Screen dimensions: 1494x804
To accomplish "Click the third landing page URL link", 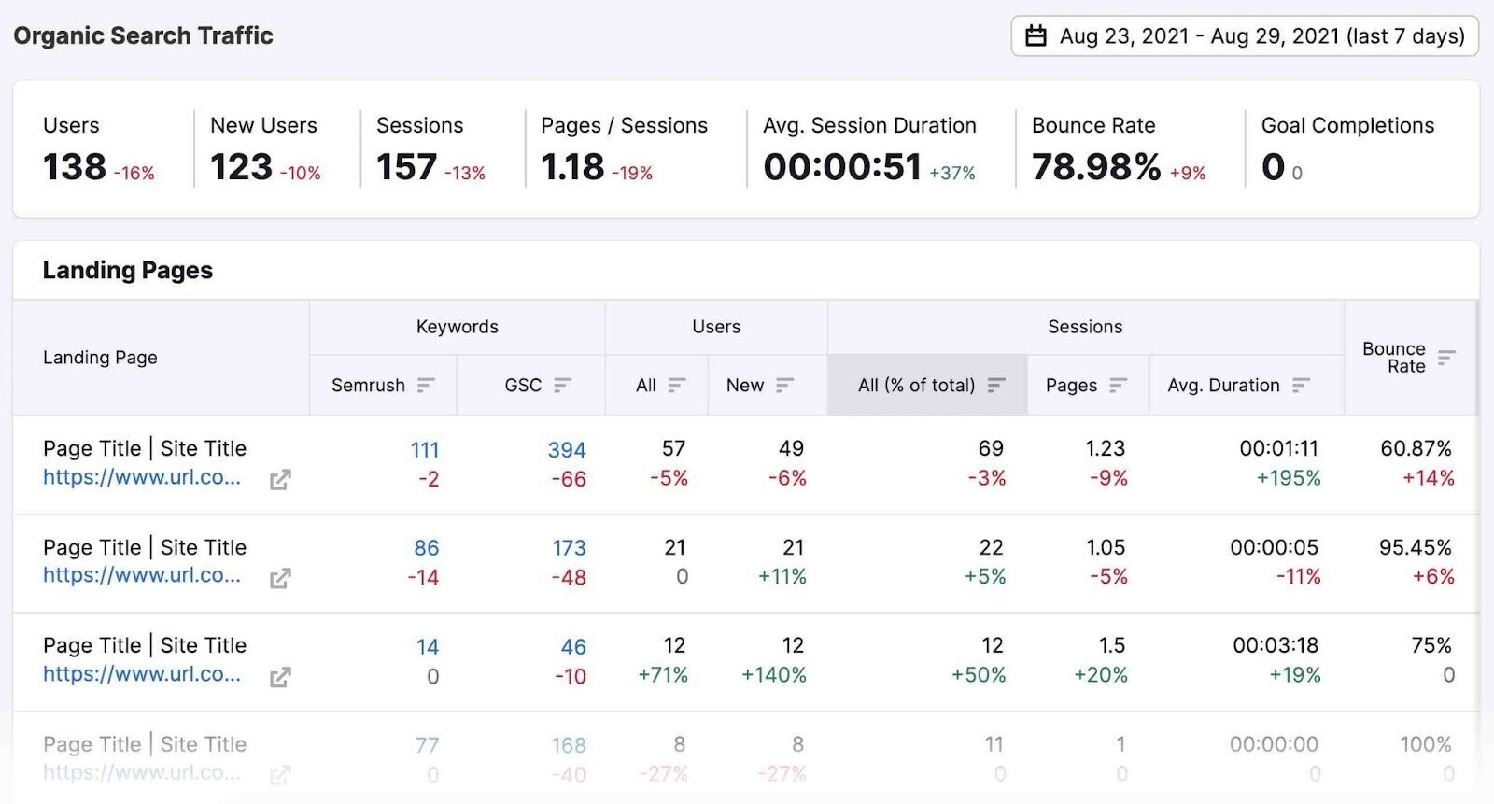I will [x=142, y=674].
